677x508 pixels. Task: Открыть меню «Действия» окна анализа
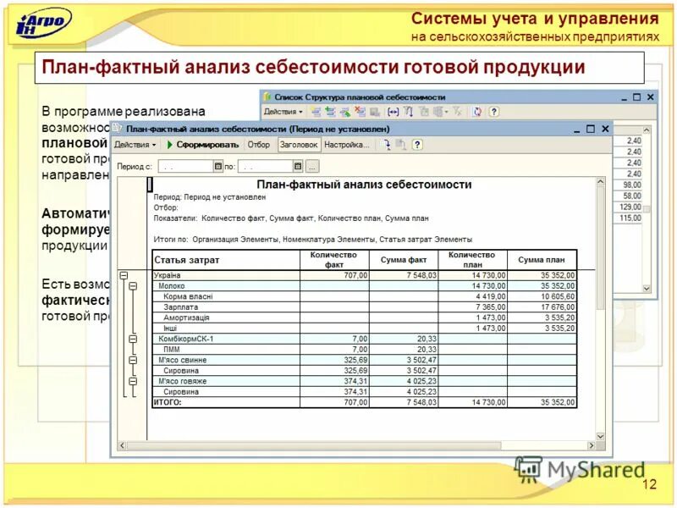(134, 146)
